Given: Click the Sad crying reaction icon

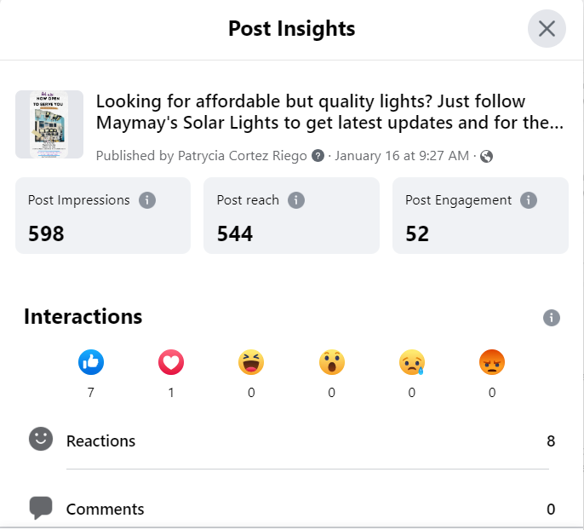Looking at the screenshot, I should coord(411,363).
